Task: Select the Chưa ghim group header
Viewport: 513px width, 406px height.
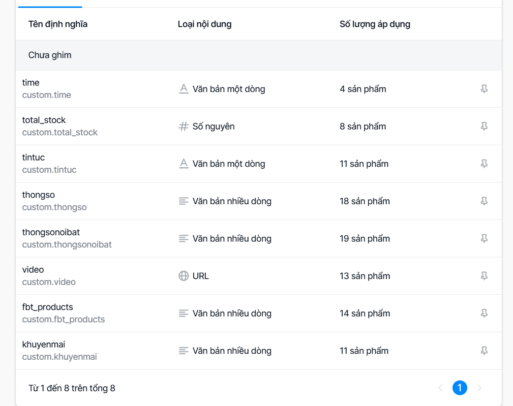Action: pyautogui.click(x=258, y=55)
